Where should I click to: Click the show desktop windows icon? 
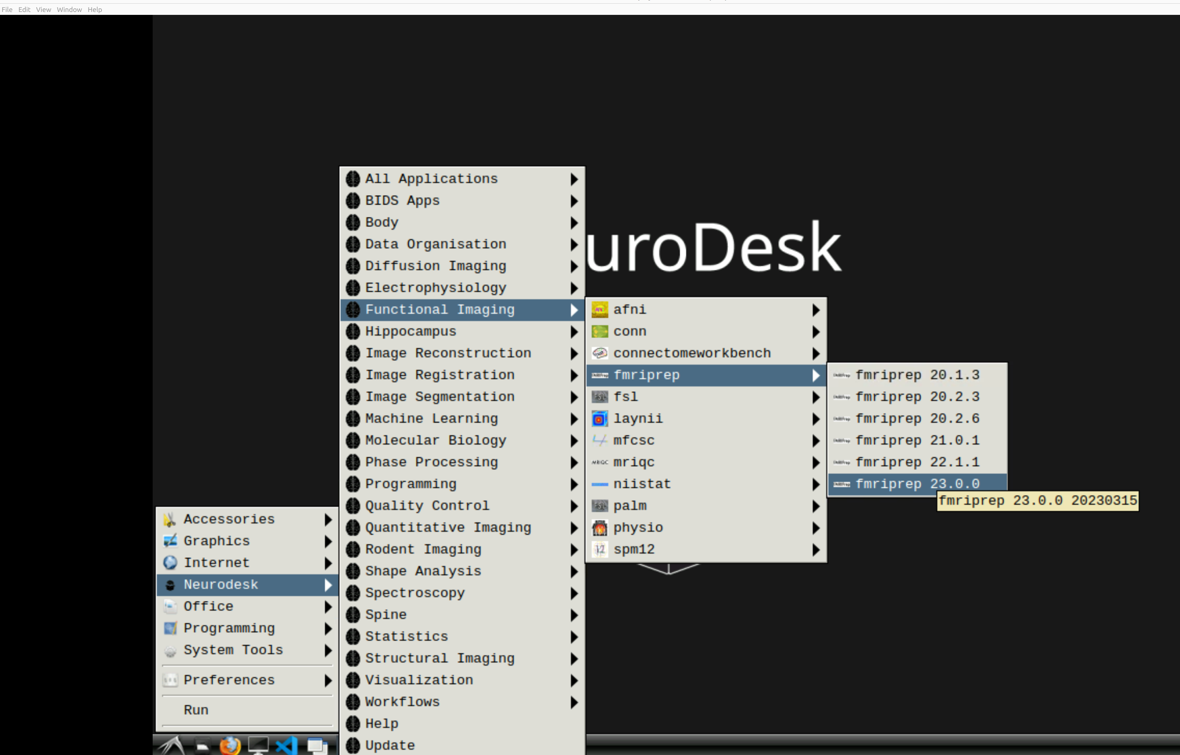[x=317, y=746]
